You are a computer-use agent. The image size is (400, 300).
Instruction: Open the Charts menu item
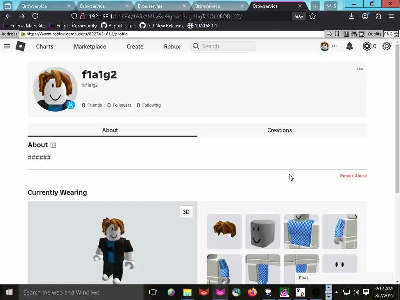point(45,46)
